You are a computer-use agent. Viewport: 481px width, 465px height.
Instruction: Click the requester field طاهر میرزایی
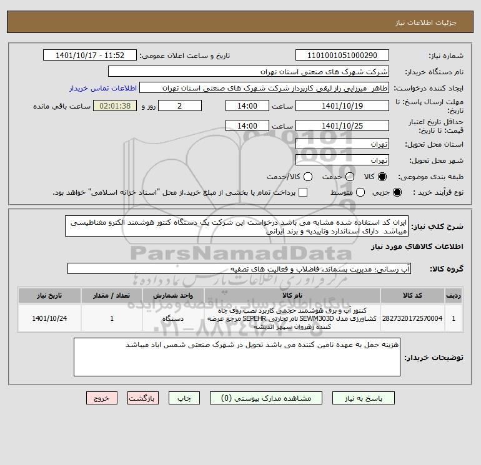pyautogui.click(x=264, y=87)
